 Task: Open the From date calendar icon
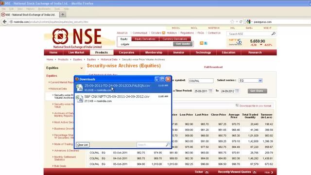[210, 91]
